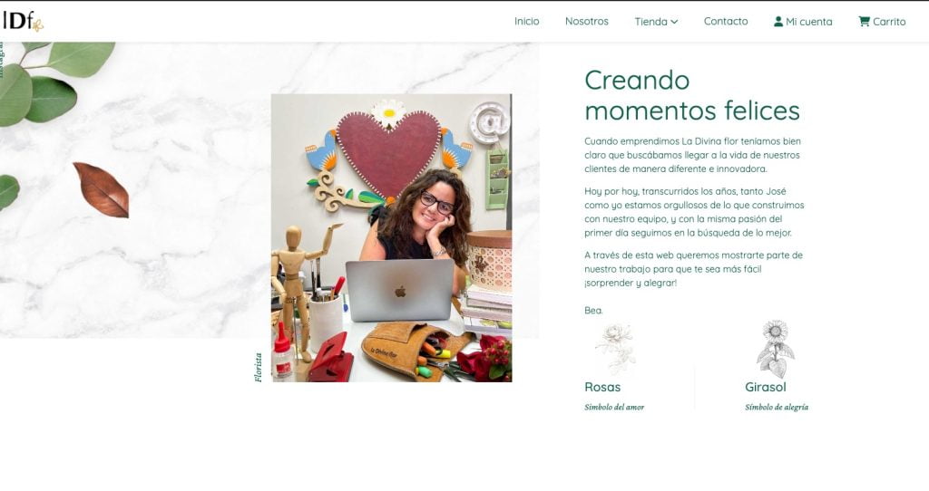
Task: Expand the Tienda dropdown chevron
Action: click(674, 22)
